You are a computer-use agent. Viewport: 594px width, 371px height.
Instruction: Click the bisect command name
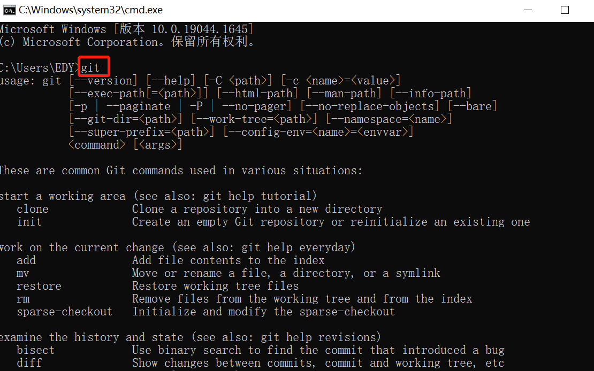click(36, 350)
